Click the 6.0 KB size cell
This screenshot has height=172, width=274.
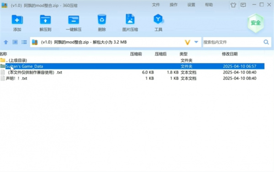click(148, 72)
